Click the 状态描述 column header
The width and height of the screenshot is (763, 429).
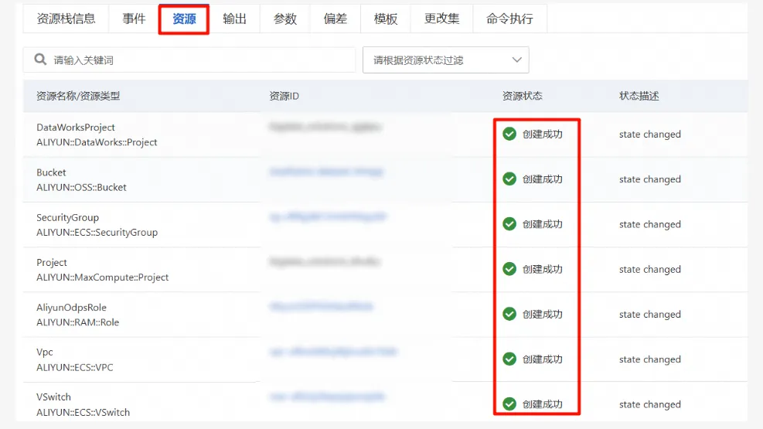[639, 96]
